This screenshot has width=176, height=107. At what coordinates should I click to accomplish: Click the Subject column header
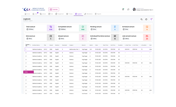tap(71, 45)
